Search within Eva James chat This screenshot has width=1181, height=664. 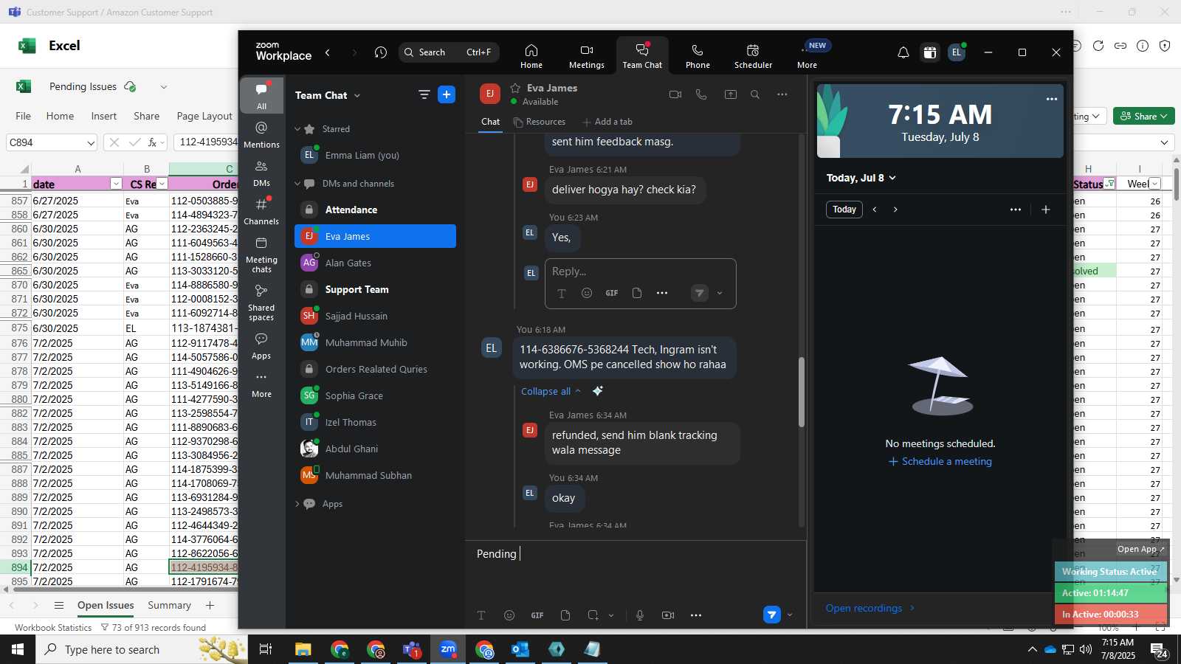pyautogui.click(x=755, y=94)
